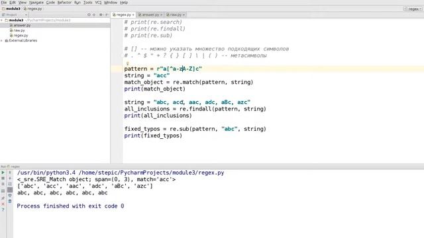Viewport: 424px width, 238px height.
Task: Open help via question mark icon
Action: point(3,210)
